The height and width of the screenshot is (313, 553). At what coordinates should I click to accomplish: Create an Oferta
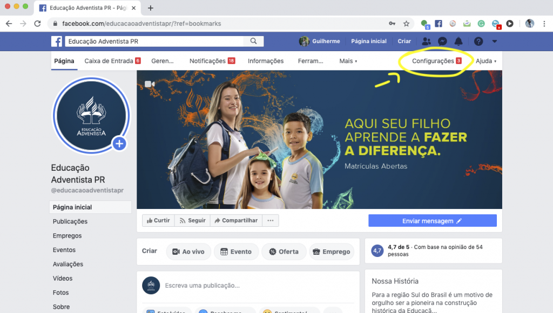(x=284, y=252)
